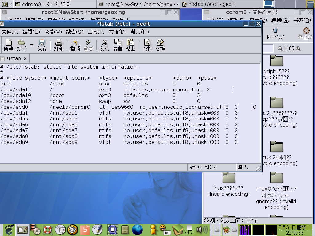Image resolution: width=315 pixels, height=236 pixels.
Task: Click the Open file icon in gedit toolbar
Action: [21, 45]
